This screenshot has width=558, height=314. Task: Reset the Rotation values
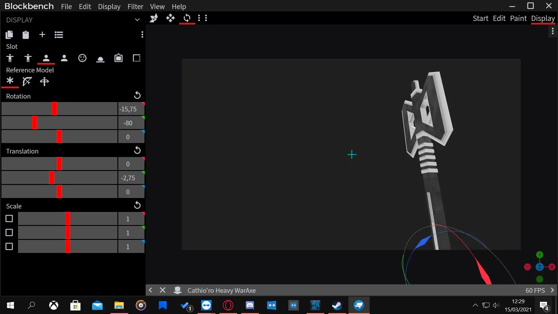pos(137,95)
